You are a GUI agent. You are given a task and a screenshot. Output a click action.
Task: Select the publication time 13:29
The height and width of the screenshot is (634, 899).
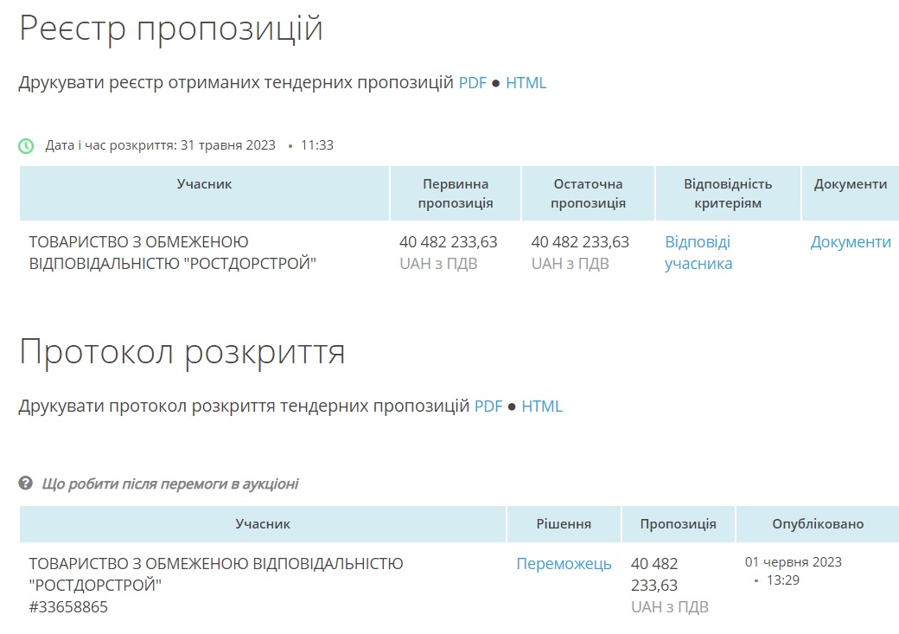coord(782,580)
